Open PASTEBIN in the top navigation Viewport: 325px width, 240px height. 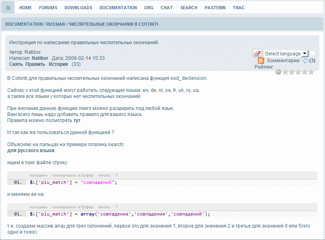coord(215,8)
